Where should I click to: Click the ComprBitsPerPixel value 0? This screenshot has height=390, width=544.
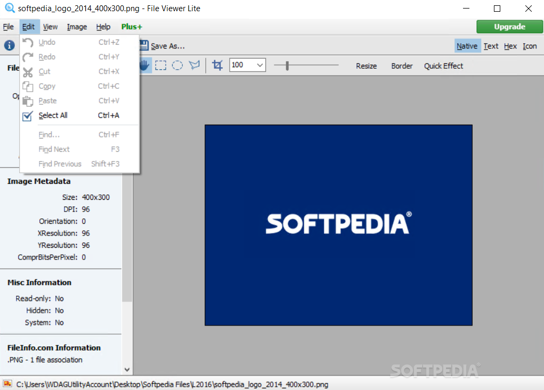tap(84, 257)
